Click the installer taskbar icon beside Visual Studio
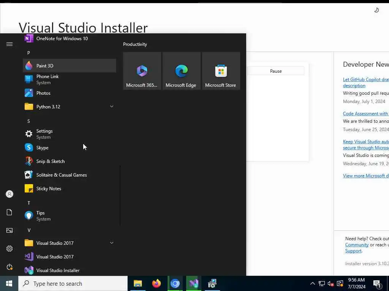Screen dimensions: 389x291 point(212,283)
